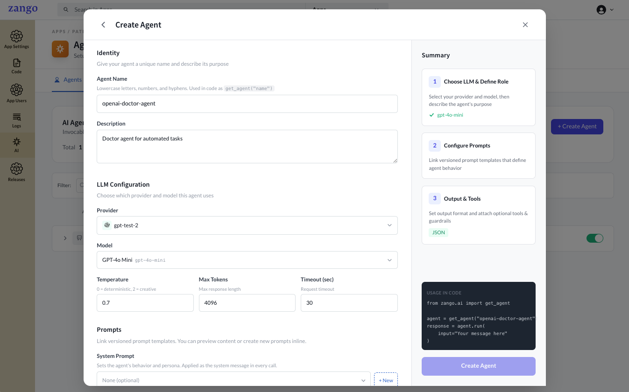Close the Create Agent dialog
This screenshot has height=392, width=629.
tap(525, 25)
